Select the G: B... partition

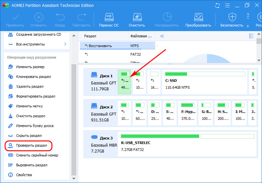[206, 113]
